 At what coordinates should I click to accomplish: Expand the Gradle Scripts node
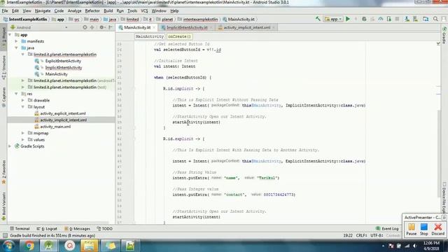[10, 146]
